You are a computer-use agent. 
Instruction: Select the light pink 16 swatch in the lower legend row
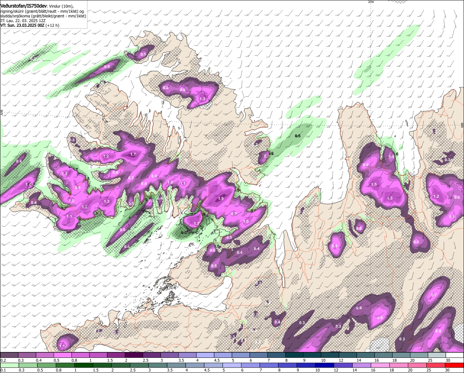click(381, 365)
